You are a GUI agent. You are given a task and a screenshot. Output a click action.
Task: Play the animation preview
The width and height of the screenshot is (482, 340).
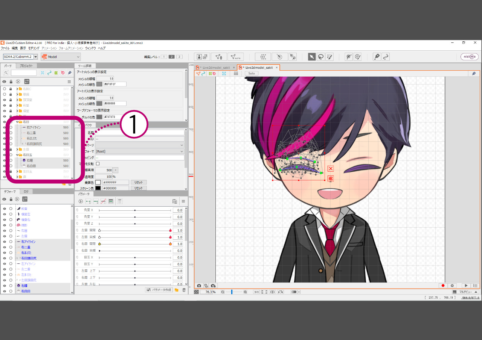pos(466,286)
